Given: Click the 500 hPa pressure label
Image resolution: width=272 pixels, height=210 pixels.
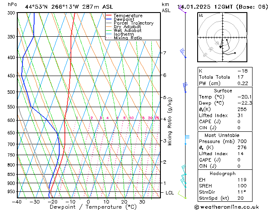Looking at the screenshot, I should click(12, 92).
